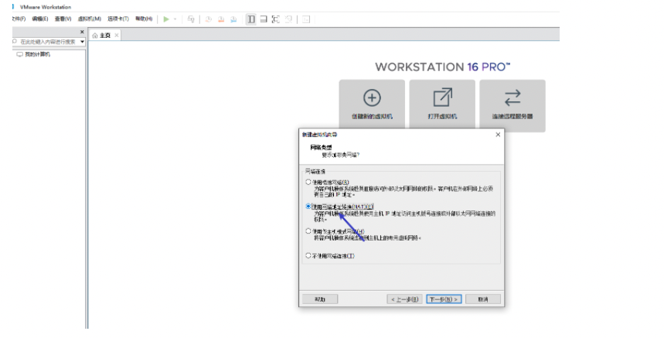This screenshot has width=664, height=338.
Task: Select the bridged networking radio option
Action: pos(308,183)
